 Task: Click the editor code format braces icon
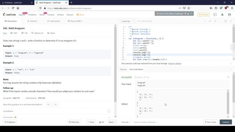[210, 21]
